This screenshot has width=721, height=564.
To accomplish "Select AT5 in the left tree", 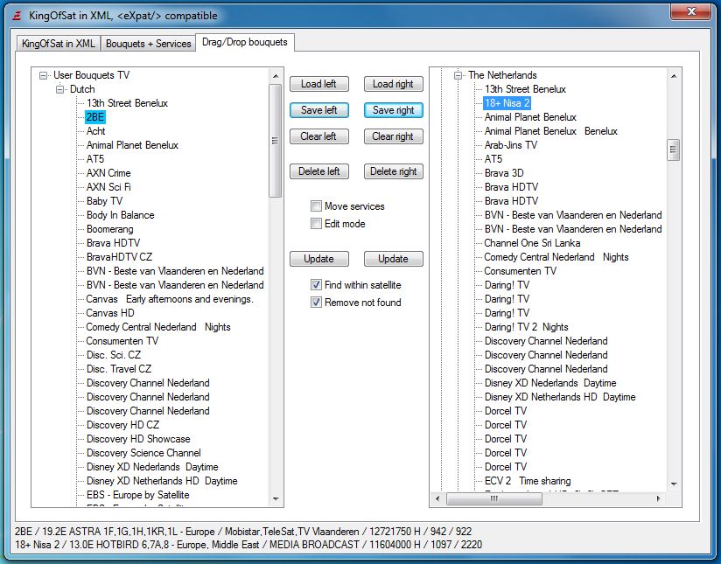I will coord(95,159).
